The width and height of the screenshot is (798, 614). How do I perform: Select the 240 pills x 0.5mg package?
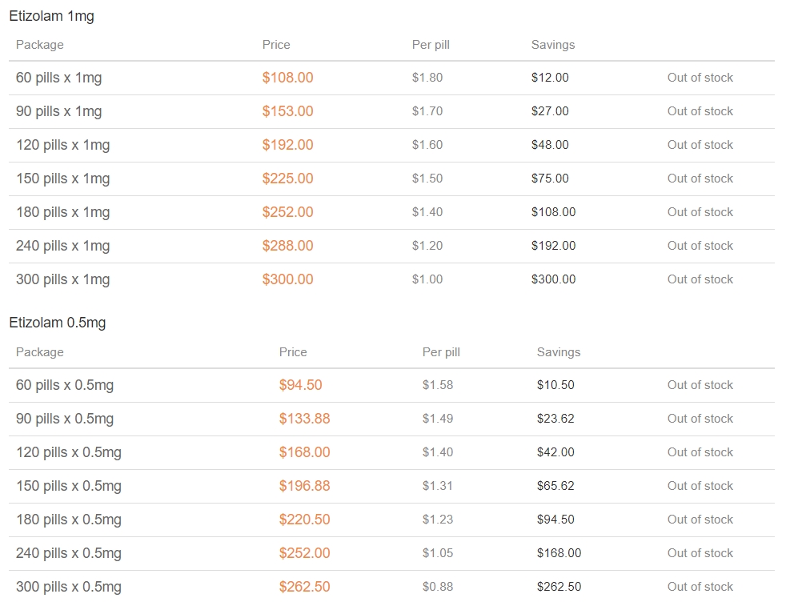point(68,553)
